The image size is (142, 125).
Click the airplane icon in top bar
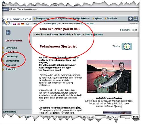point(130,19)
